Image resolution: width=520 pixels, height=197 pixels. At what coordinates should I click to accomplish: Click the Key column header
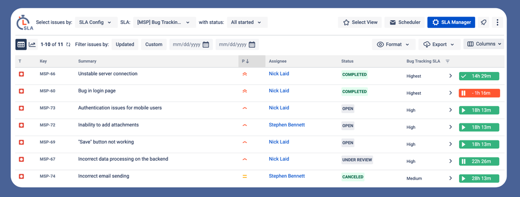pyautogui.click(x=43, y=61)
